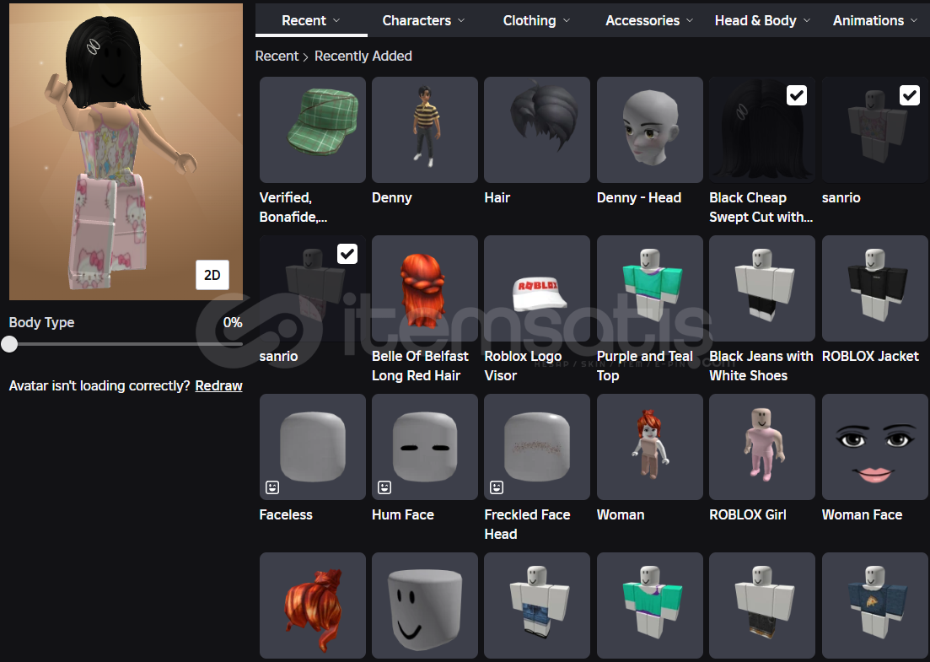Uncheck the sanrio item above Faceless
930x662 pixels.
pos(347,254)
